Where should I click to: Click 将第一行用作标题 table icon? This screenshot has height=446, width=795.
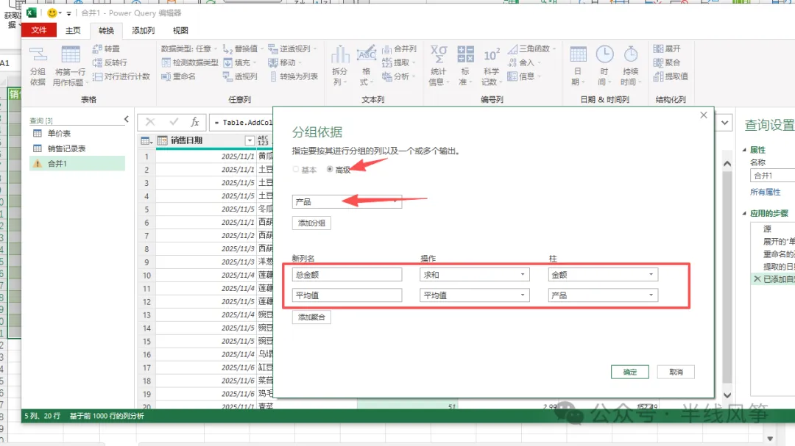70,66
